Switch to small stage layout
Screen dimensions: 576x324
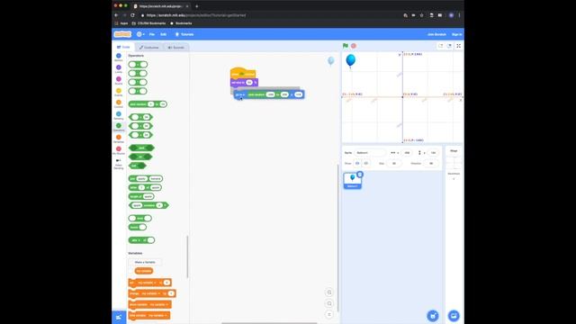[440, 46]
